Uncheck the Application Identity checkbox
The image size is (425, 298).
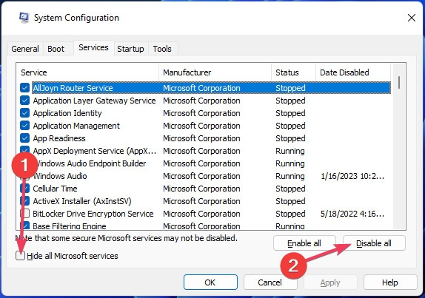(24, 113)
